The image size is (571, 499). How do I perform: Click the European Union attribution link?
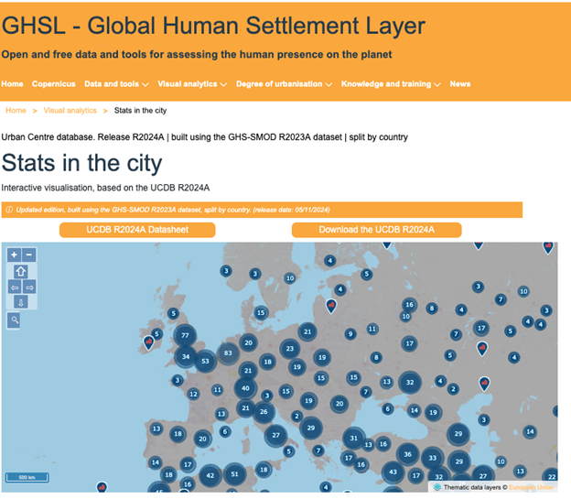tap(531, 487)
